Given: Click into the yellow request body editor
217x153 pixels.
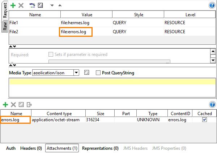Looking at the screenshot, I should click(x=112, y=81).
